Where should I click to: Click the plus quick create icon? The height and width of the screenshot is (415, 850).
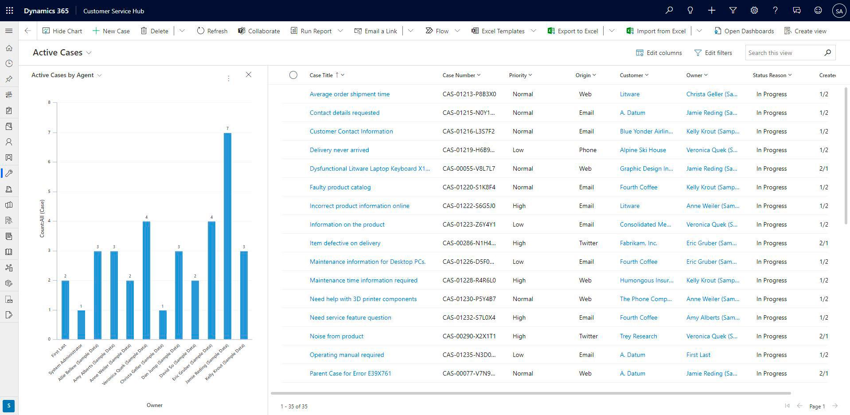711,11
